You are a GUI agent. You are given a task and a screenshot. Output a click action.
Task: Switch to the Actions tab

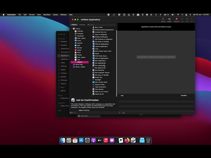click(x=74, y=25)
